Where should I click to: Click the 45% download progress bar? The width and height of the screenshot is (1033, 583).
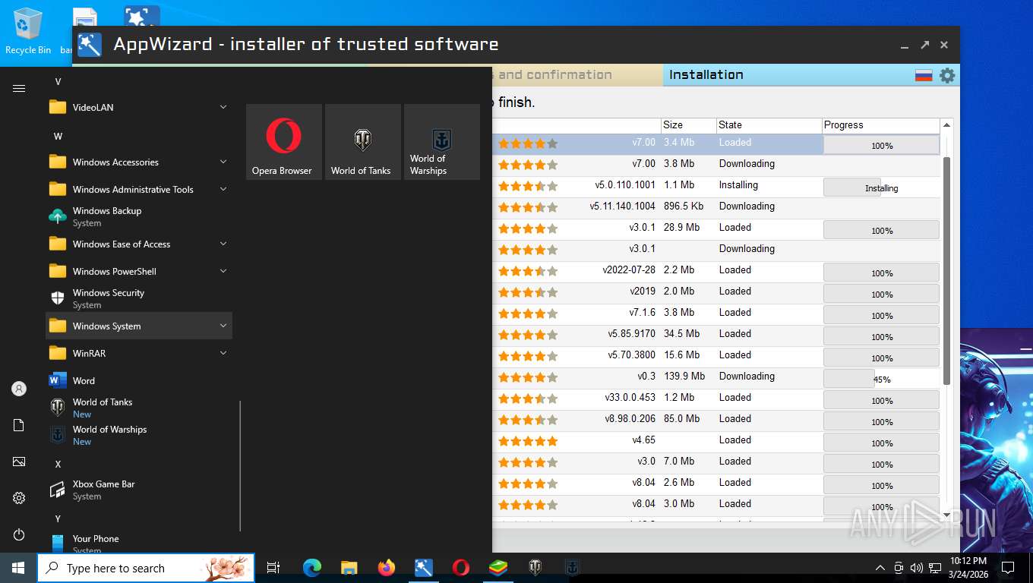[x=881, y=379]
